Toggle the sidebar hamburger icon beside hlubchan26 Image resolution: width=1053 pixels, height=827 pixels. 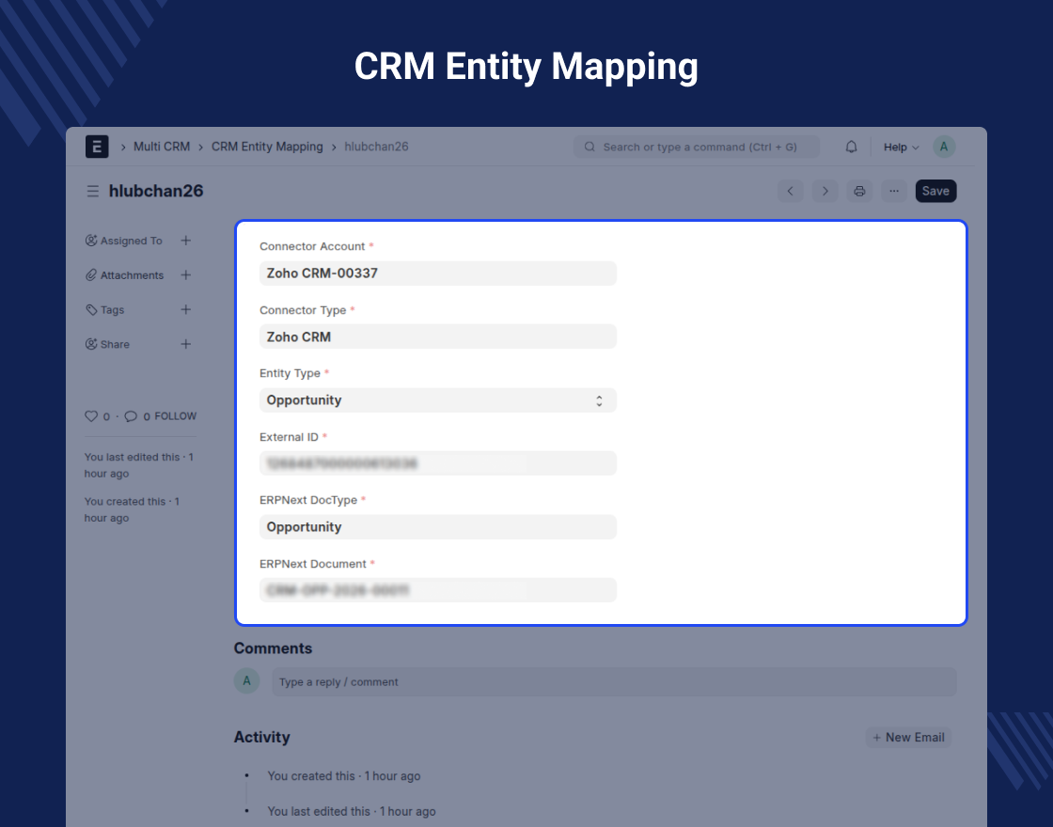point(93,192)
